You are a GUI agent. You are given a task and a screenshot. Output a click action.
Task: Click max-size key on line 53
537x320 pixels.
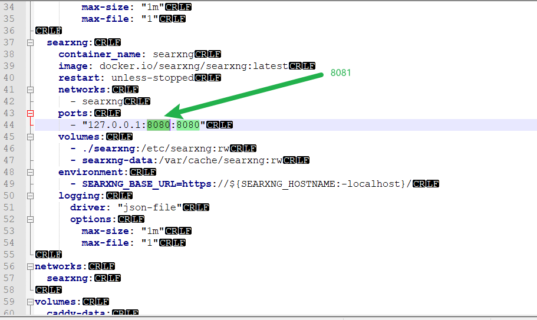click(106, 231)
